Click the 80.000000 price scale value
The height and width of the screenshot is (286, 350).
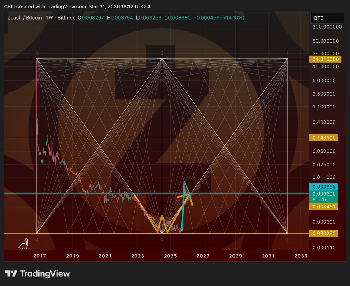[x=325, y=41]
